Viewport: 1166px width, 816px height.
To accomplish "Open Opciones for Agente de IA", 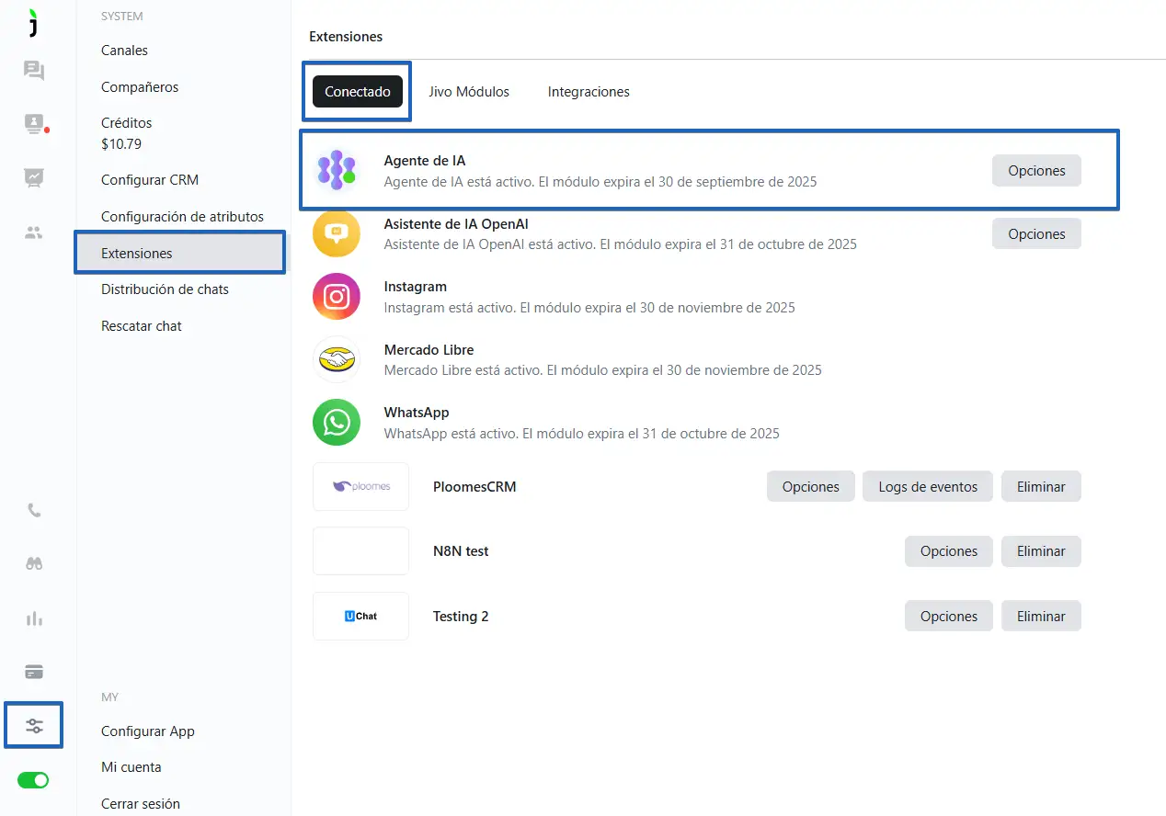I will (x=1036, y=171).
